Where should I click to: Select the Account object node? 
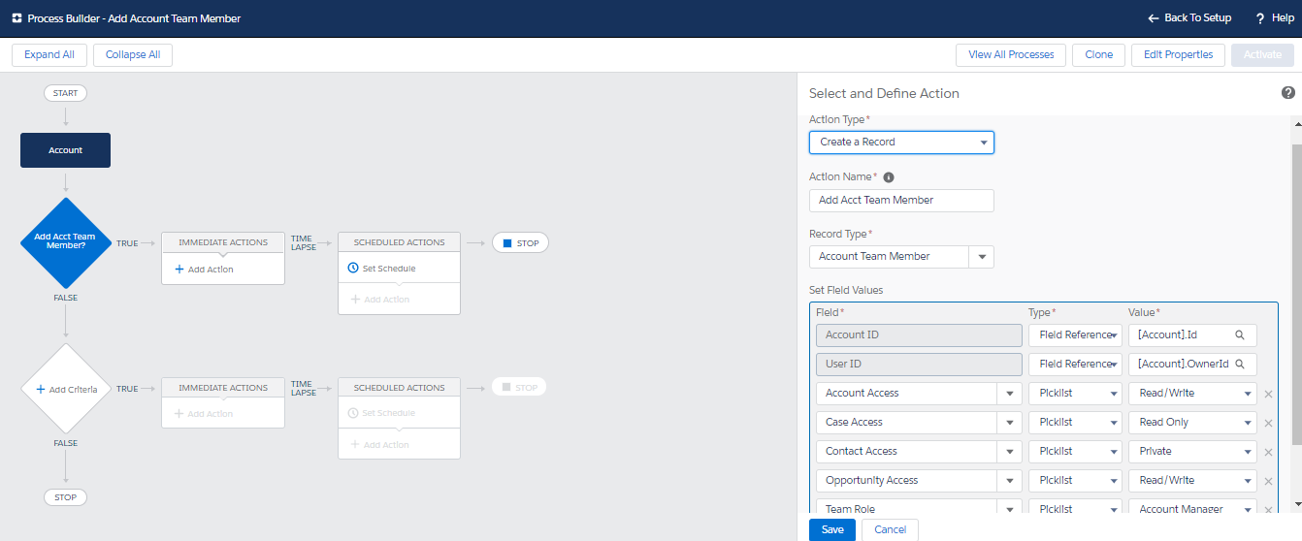pos(66,150)
